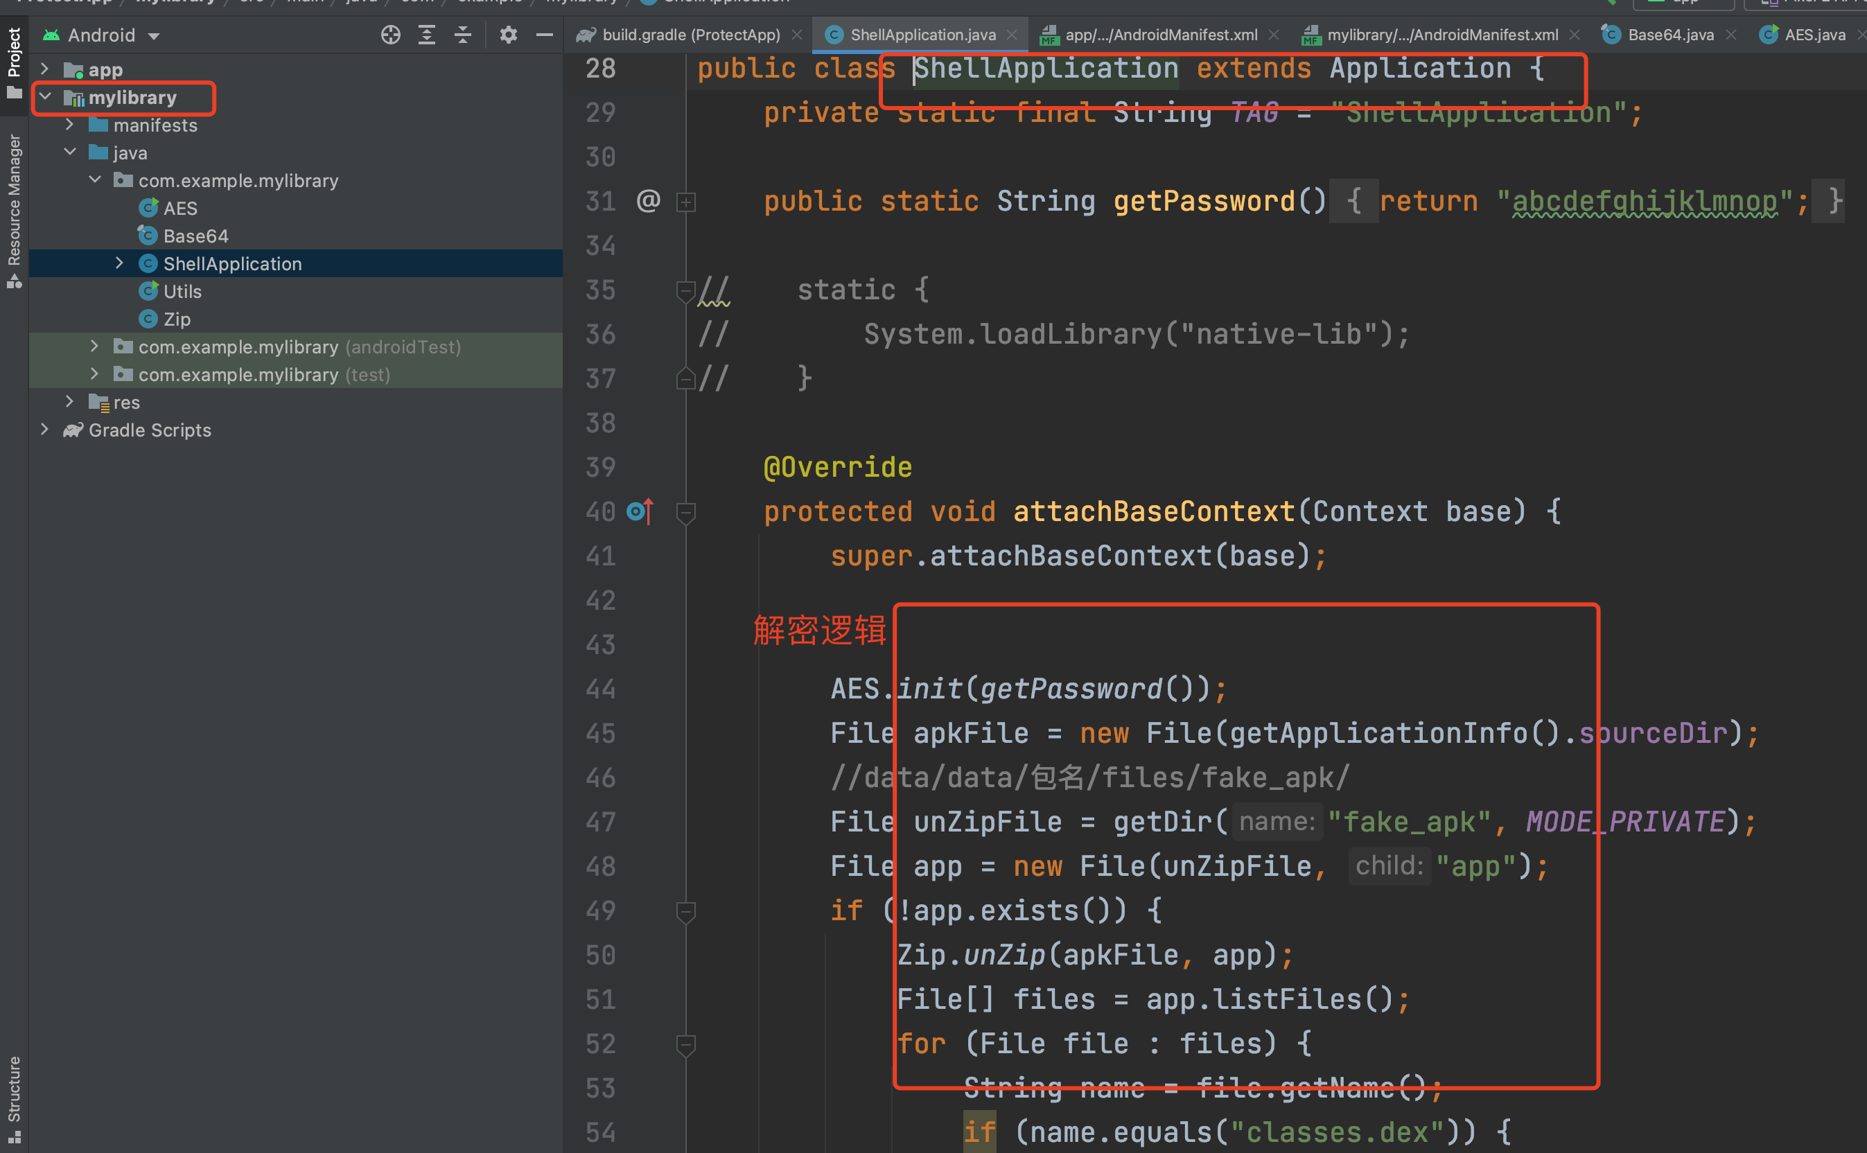The height and width of the screenshot is (1153, 1867).
Task: Click the "fake_apk" string literal
Action: click(1410, 822)
